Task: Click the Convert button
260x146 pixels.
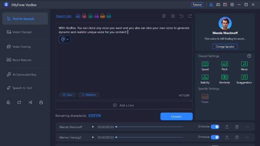Action: pos(176,116)
